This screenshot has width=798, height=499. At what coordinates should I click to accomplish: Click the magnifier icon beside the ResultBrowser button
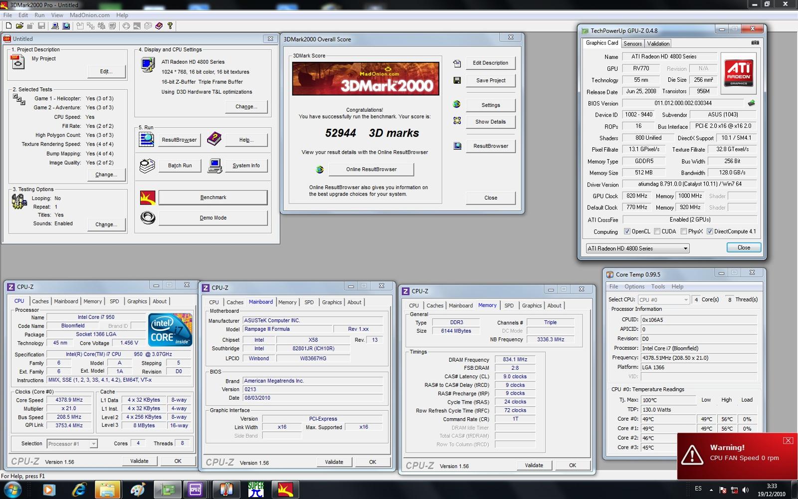[147, 139]
